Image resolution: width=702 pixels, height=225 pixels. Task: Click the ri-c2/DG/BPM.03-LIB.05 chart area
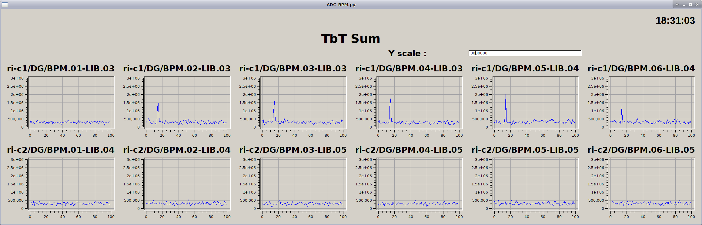click(x=303, y=184)
